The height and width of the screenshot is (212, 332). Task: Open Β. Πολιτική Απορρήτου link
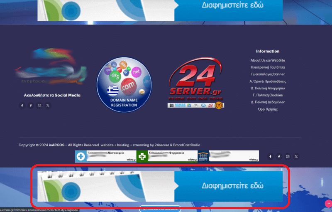tap(268, 89)
